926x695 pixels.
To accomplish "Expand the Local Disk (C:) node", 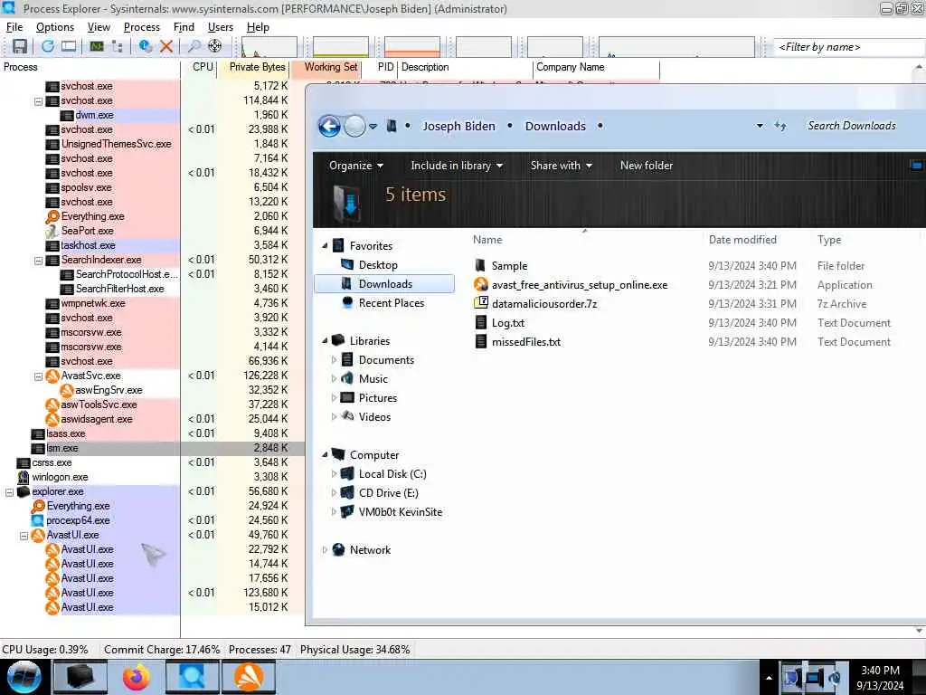I will [334, 474].
